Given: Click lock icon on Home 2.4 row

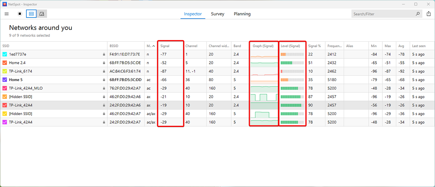Looking at the screenshot, I should pyautogui.click(x=104, y=63).
